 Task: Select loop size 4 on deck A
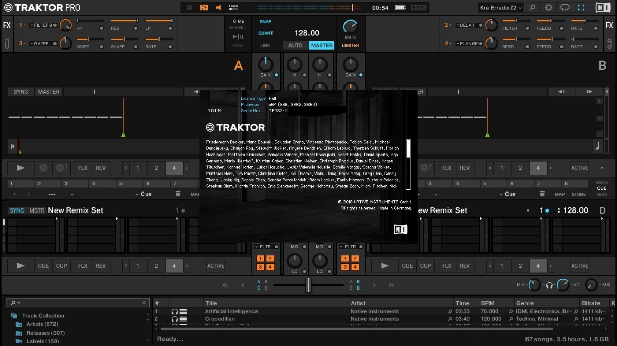[x=174, y=168]
